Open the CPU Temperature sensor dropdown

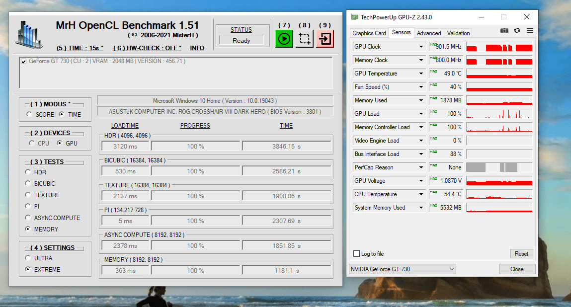click(421, 194)
